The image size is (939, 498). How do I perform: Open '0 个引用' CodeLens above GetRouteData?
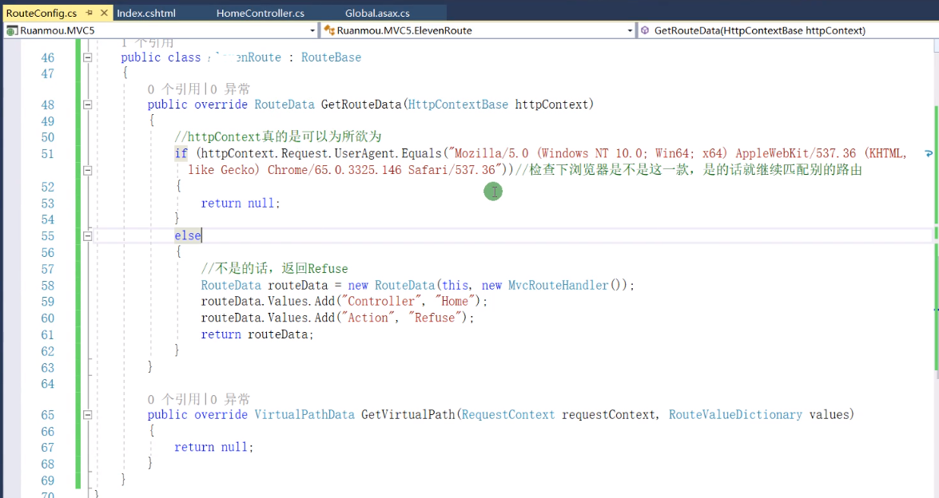tap(174, 89)
